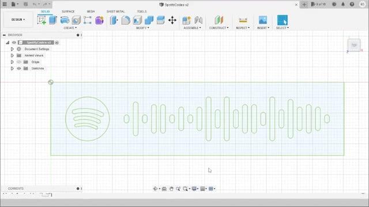Switch to the Tools tab
The image size is (369, 207).
click(x=142, y=11)
